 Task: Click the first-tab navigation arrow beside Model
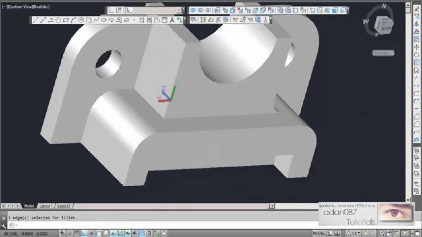[x=3, y=206]
